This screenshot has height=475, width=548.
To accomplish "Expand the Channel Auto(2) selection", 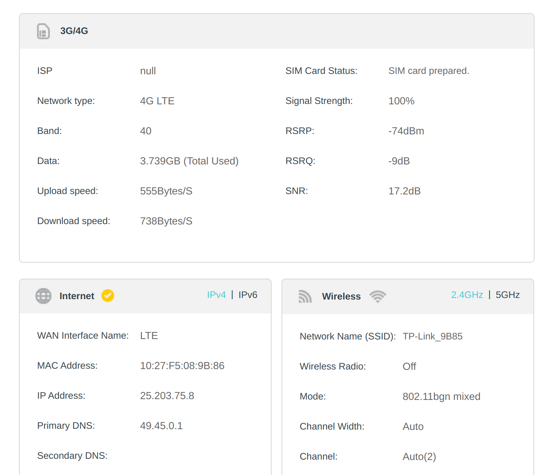I will [x=419, y=456].
